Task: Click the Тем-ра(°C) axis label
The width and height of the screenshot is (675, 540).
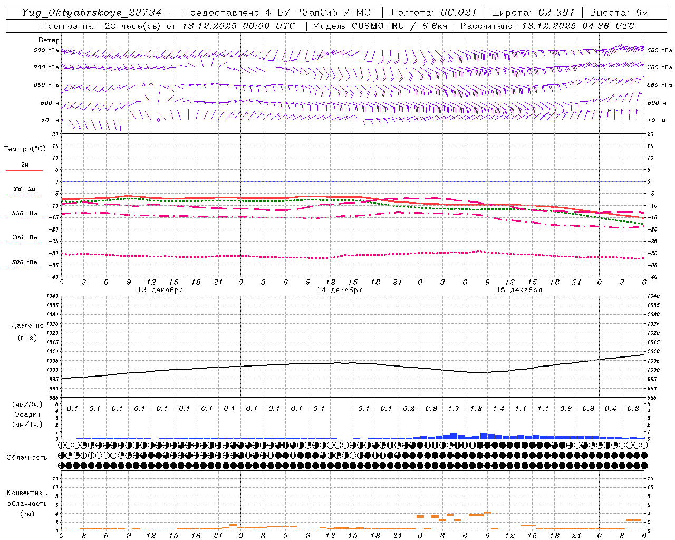Action: coord(25,149)
